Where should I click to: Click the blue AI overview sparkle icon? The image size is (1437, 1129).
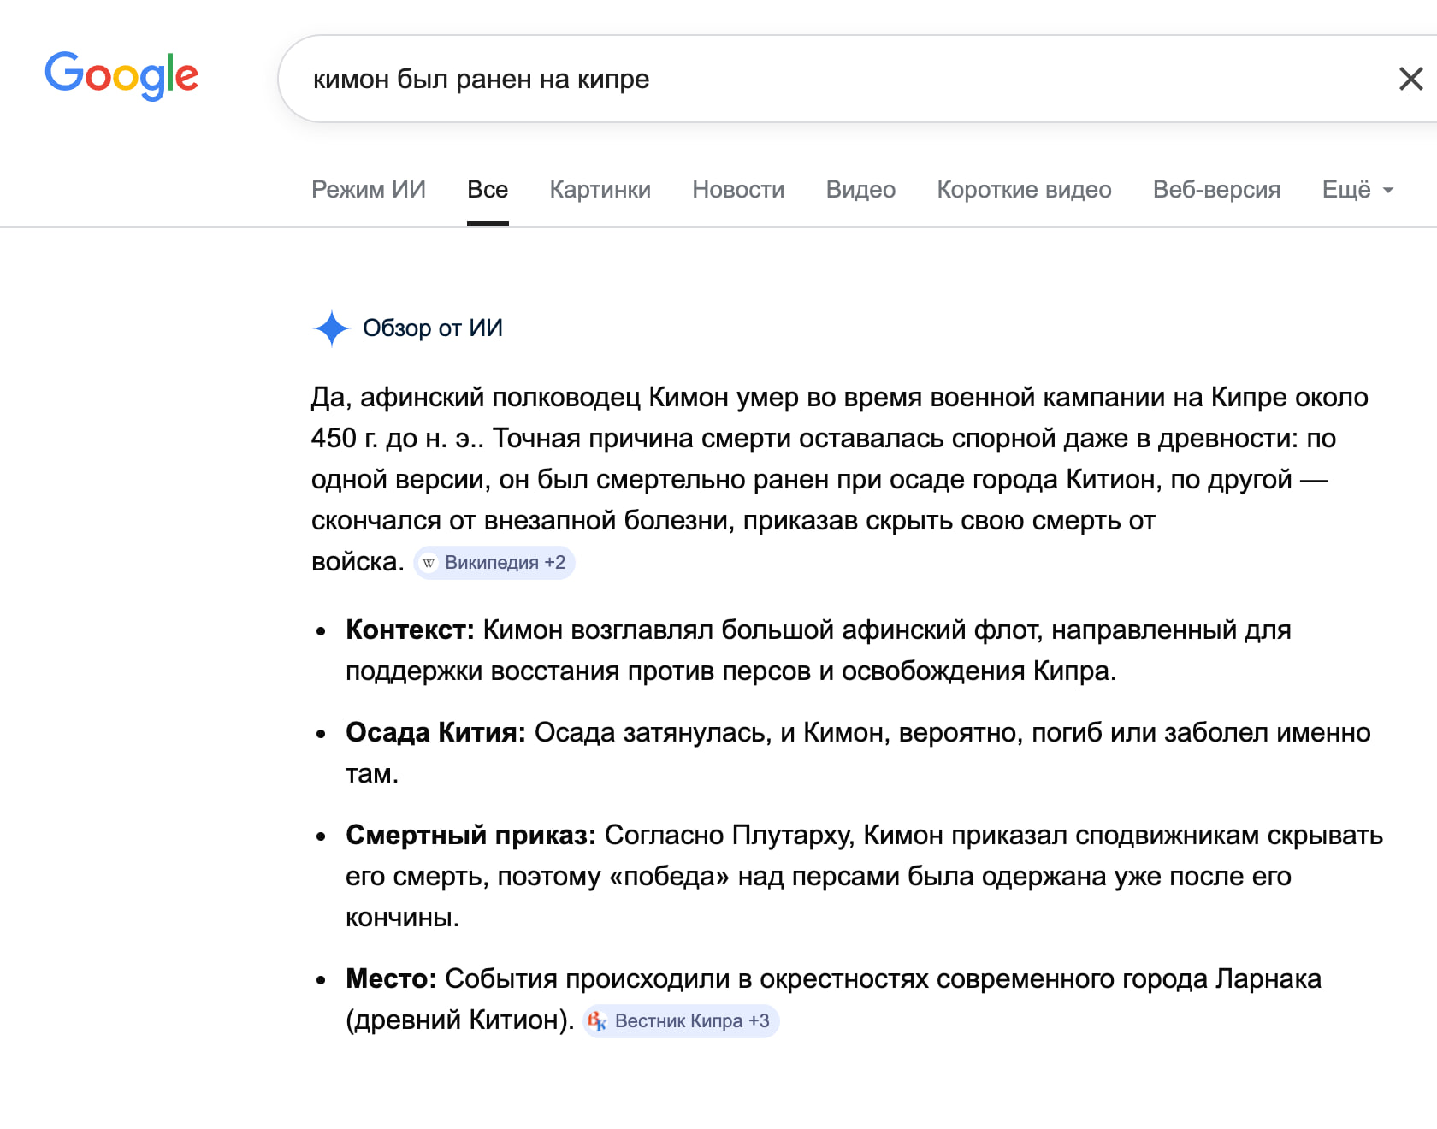[331, 328]
